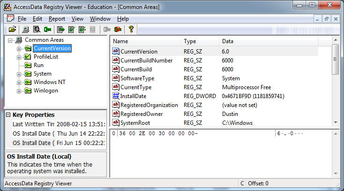This screenshot has width=344, height=191.
Task: Open the Window menu
Action: (x=100, y=19)
